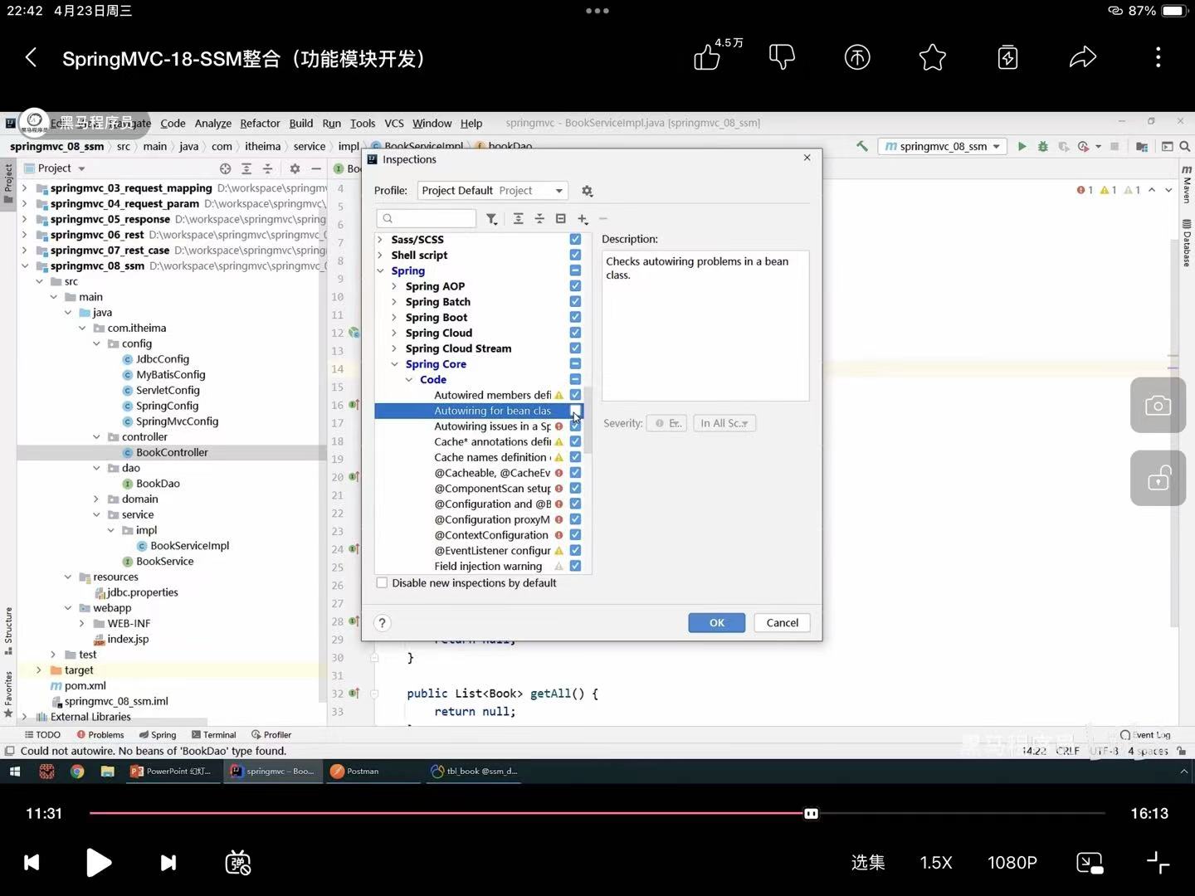
Task: Take a screenshot with the camera icon
Action: [1158, 405]
